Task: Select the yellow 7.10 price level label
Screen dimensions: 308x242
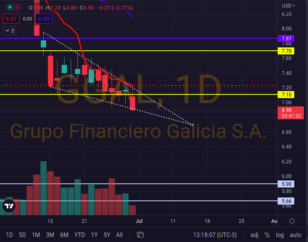Action: 286,95
